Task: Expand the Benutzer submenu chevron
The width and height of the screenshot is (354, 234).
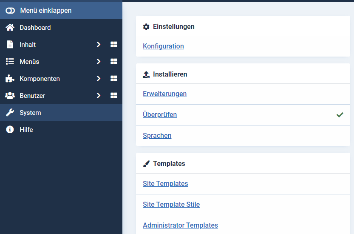Action: [98, 96]
